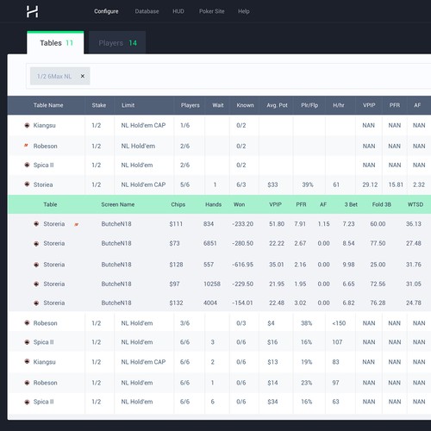Remove the 1/2 6Max NL filter
Screen dimensions: 431x431
tap(83, 76)
